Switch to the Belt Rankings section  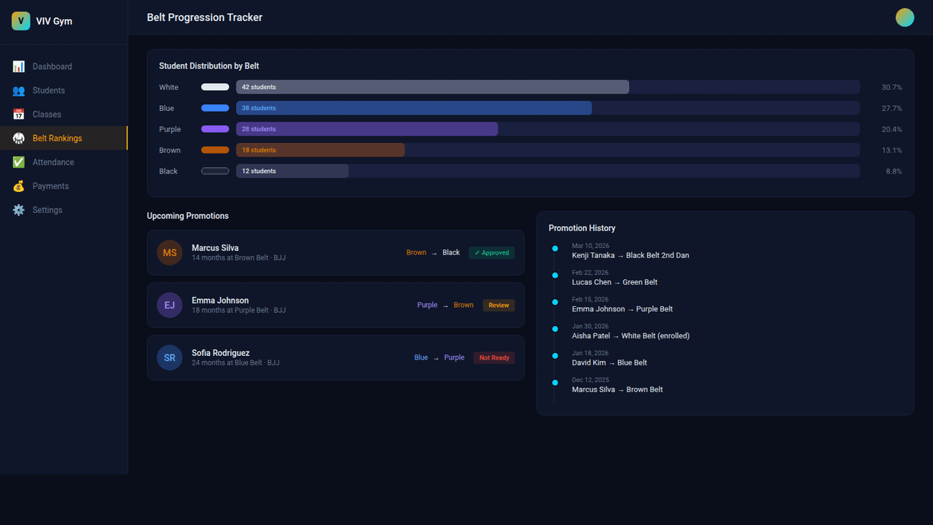coord(57,138)
